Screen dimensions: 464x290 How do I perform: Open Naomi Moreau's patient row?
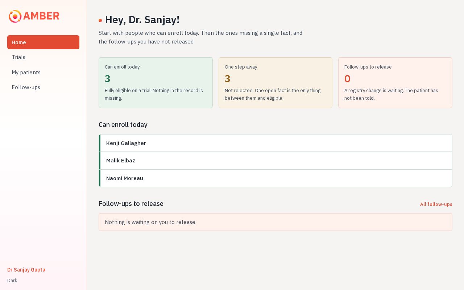click(275, 178)
